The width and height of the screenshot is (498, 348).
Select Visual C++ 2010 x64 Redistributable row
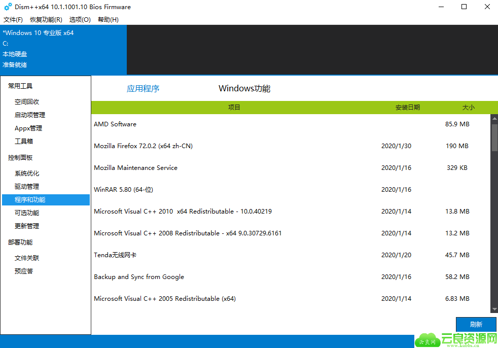(x=291, y=212)
